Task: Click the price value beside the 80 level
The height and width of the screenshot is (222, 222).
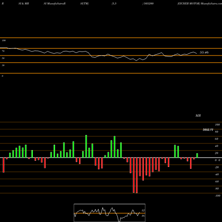Action: click(208, 130)
